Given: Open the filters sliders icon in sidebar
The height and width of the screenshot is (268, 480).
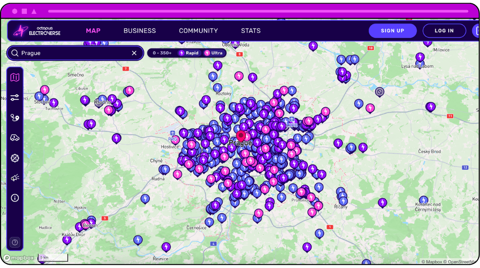Looking at the screenshot, I should pyautogui.click(x=15, y=98).
